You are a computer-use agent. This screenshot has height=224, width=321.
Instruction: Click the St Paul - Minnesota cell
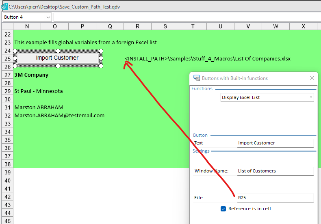point(39,91)
